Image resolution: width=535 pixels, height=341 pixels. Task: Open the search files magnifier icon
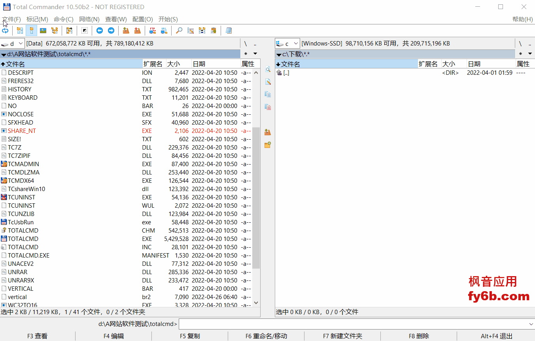179,30
